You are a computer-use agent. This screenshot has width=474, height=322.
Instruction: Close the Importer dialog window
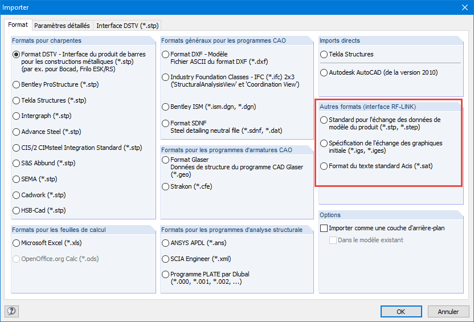462,7
